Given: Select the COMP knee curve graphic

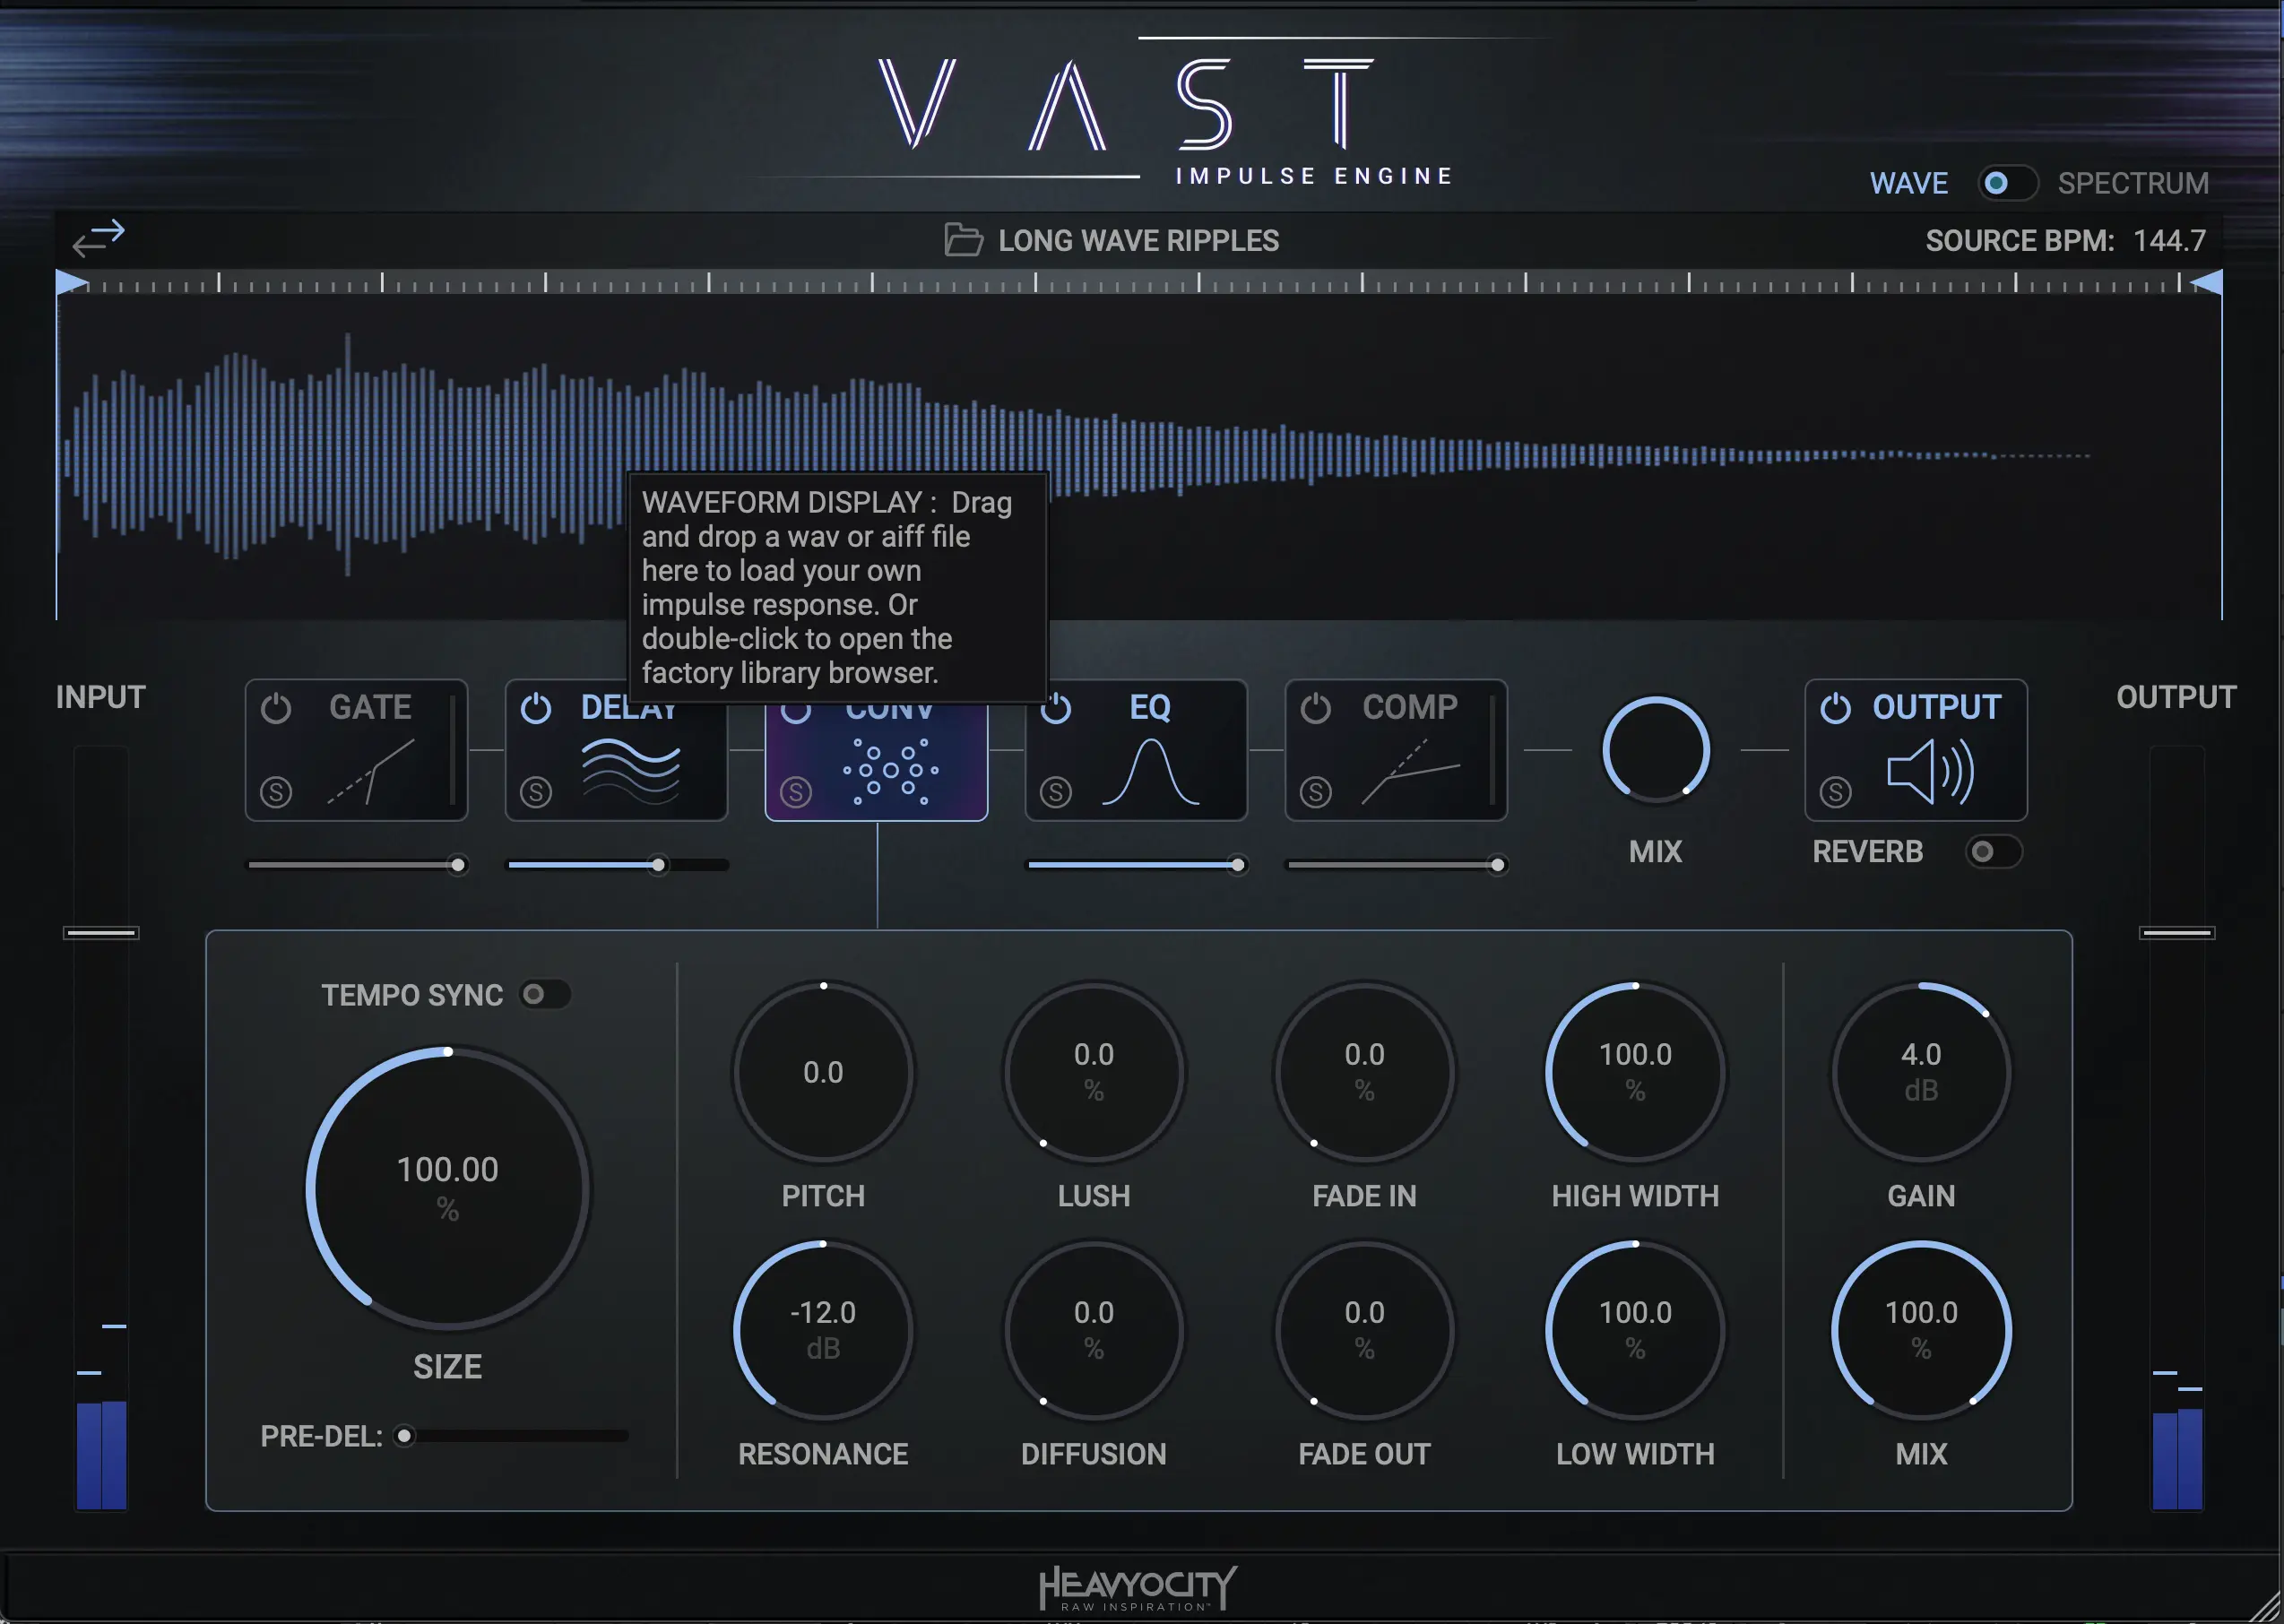Looking at the screenshot, I should coord(1411,771).
